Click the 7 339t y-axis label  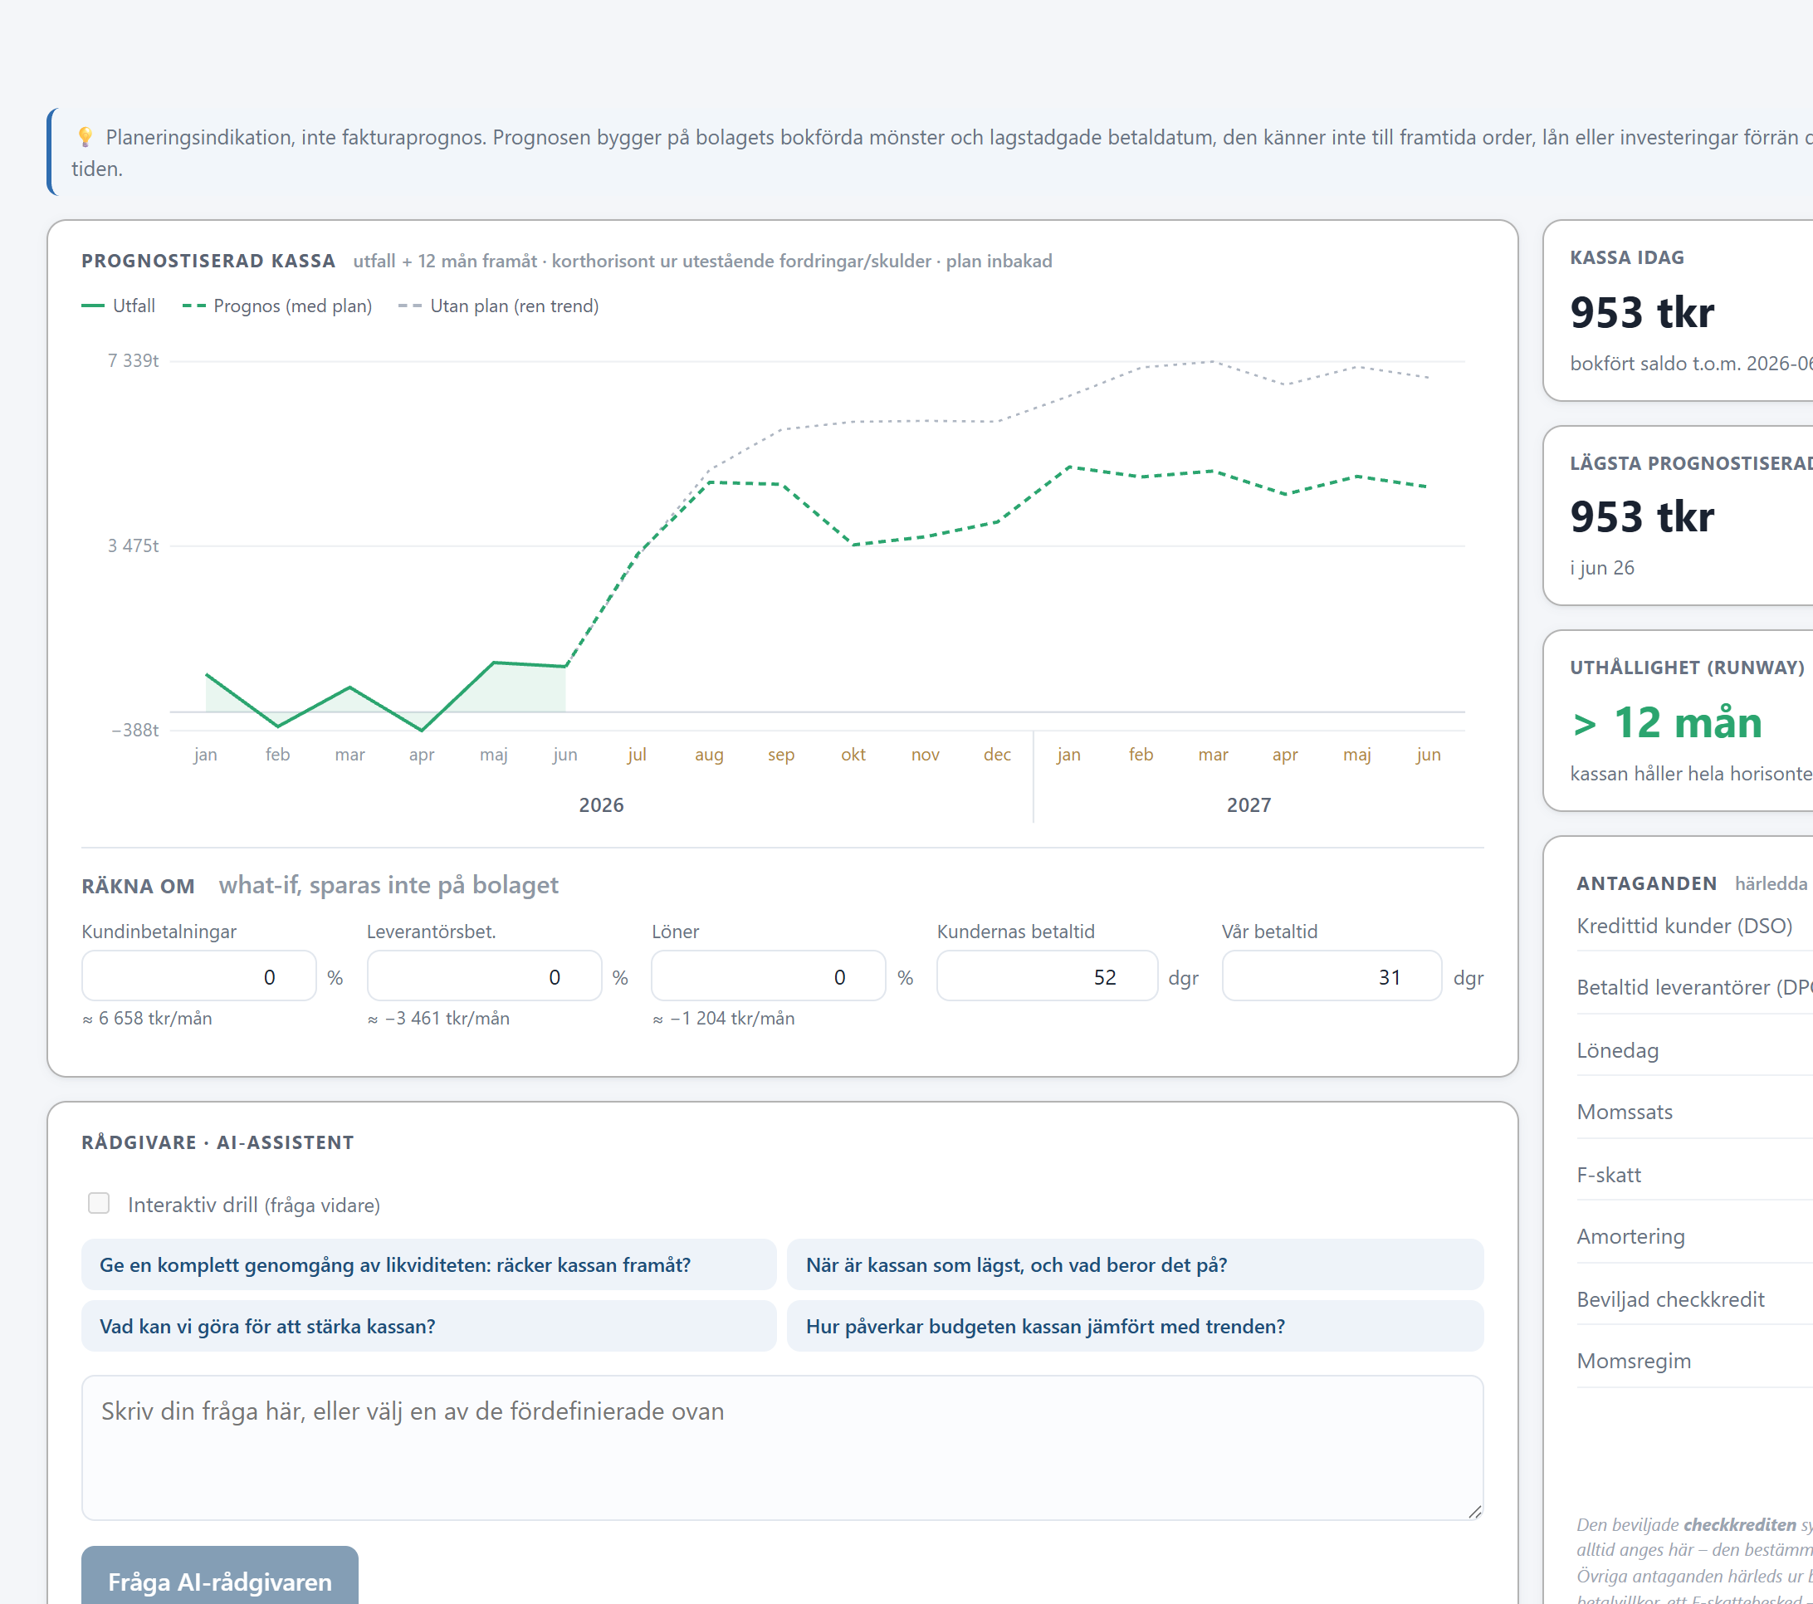tap(133, 361)
